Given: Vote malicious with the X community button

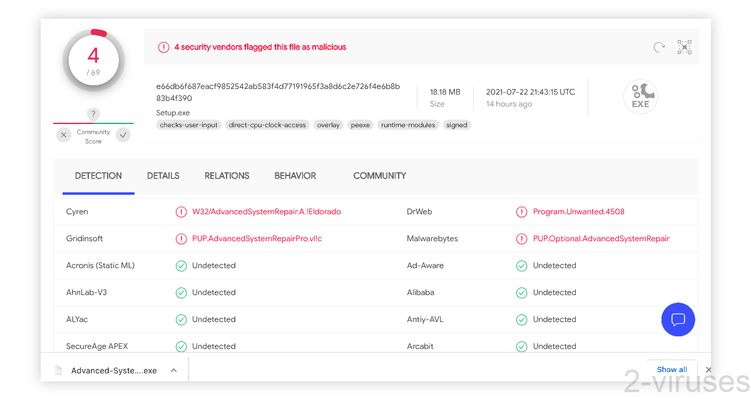Looking at the screenshot, I should tap(64, 135).
